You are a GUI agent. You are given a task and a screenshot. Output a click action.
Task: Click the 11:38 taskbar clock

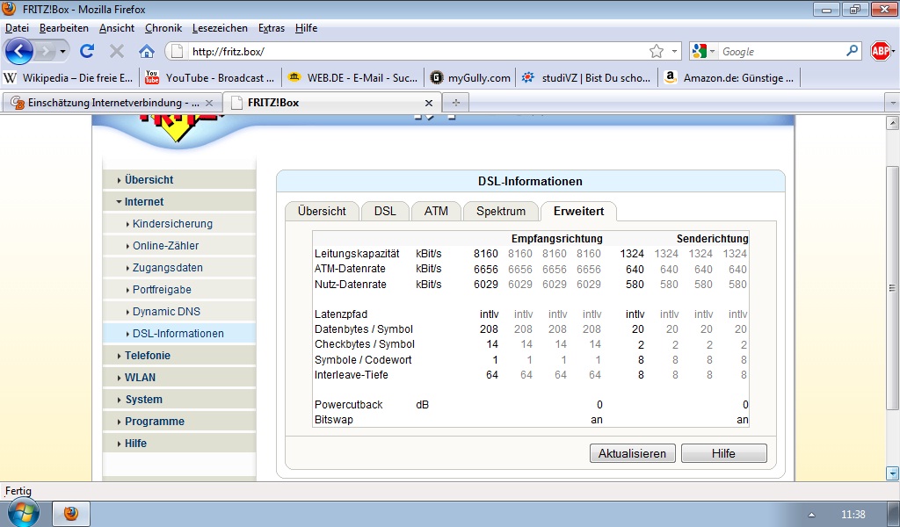(853, 515)
